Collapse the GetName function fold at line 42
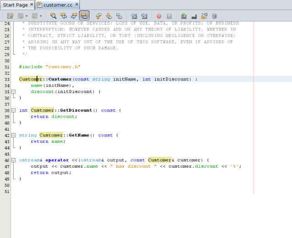This screenshot has height=238, width=292. (x=13, y=135)
